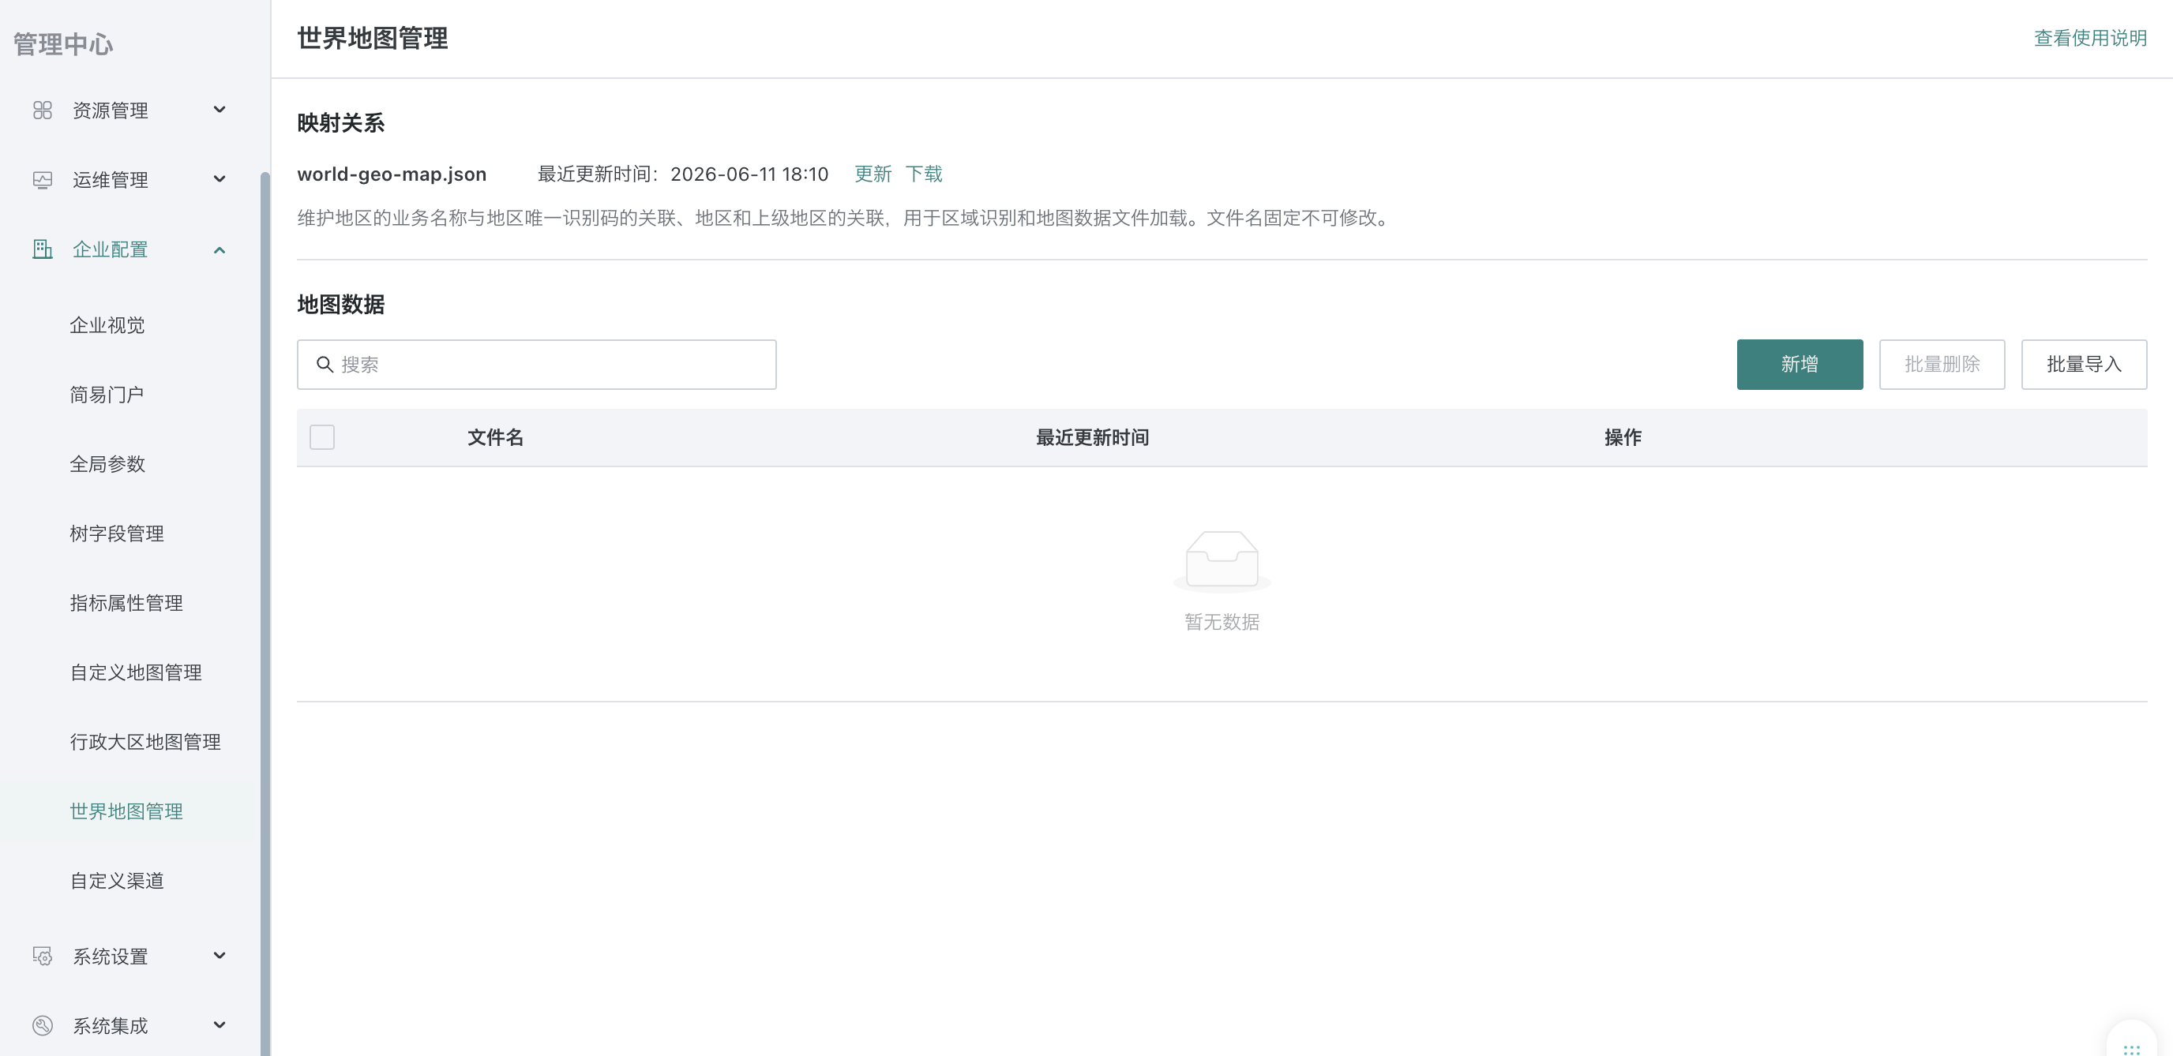2173x1056 pixels.
Task: Select the 世界地图管理 menu item
Action: pyautogui.click(x=126, y=811)
